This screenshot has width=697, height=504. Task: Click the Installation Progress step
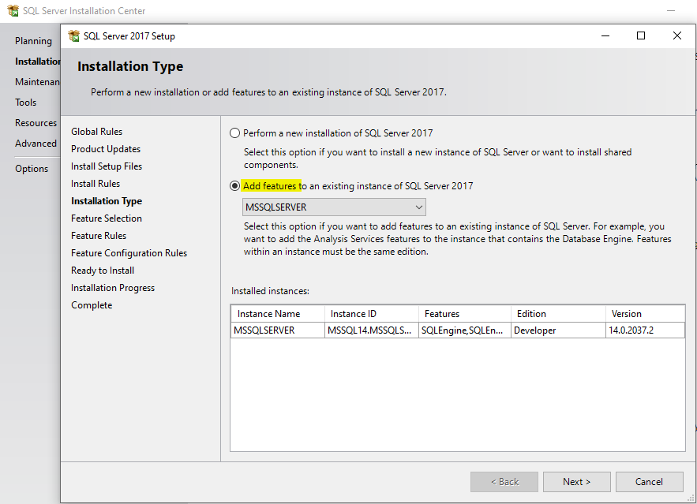coord(113,288)
